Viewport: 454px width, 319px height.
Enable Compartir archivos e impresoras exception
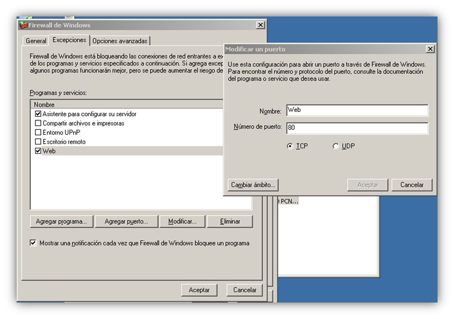click(38, 123)
